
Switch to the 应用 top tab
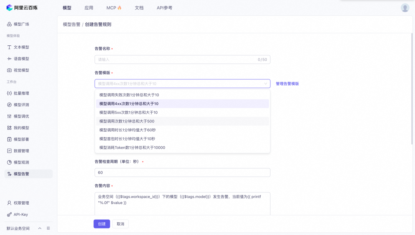coord(89,8)
